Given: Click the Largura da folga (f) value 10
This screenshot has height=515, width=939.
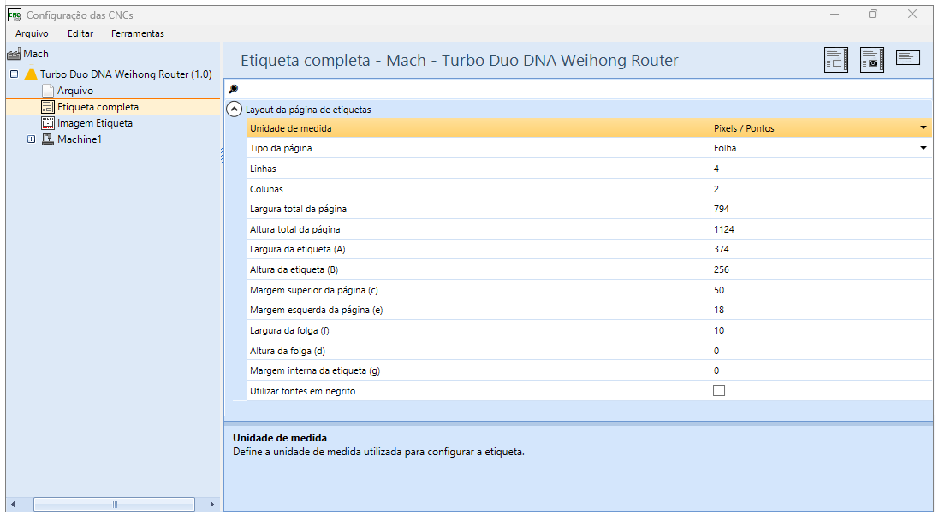Looking at the screenshot, I should [x=820, y=330].
